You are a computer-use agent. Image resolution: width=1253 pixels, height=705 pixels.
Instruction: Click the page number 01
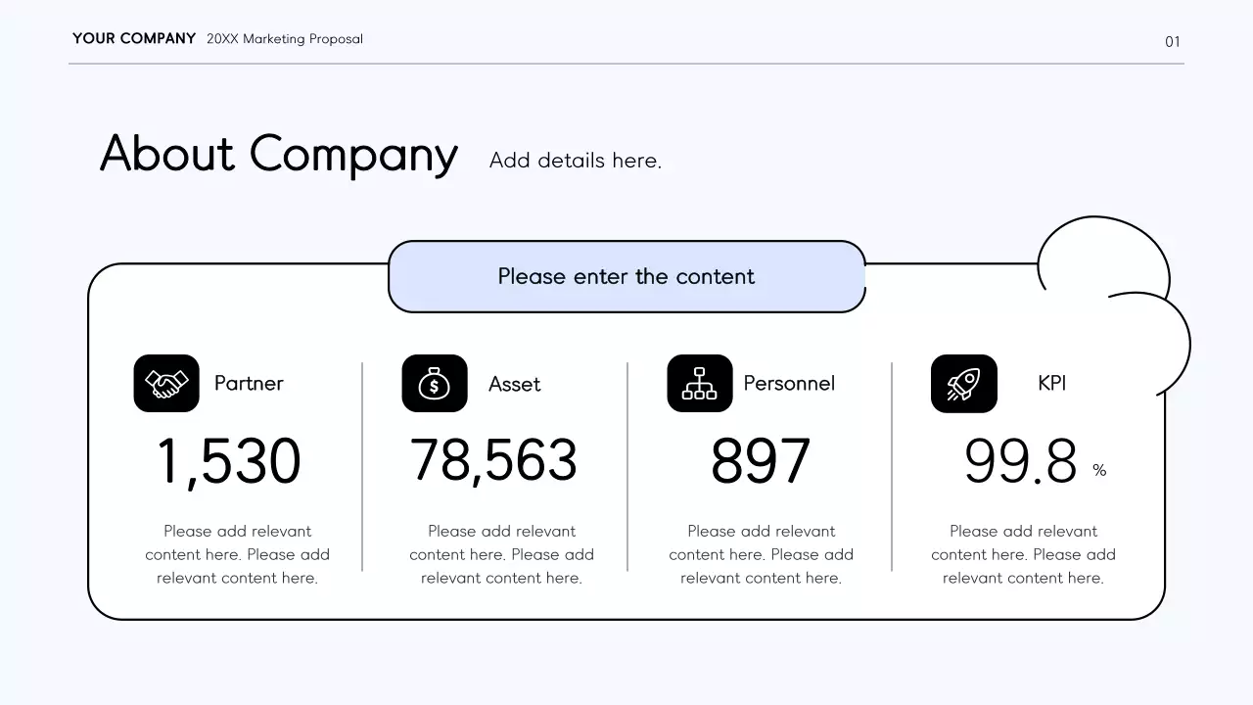pyautogui.click(x=1173, y=41)
